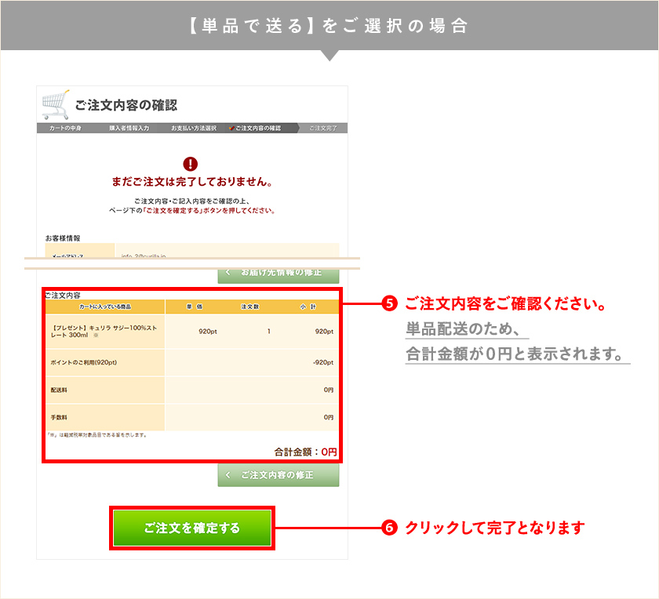Click the numbered badge 5 marker
Screen dimensions: 659x599
(388, 304)
